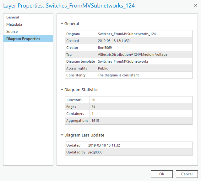This screenshot has height=181, width=201.
Task: Close the Layer Properties dialog
Action: (195, 5)
